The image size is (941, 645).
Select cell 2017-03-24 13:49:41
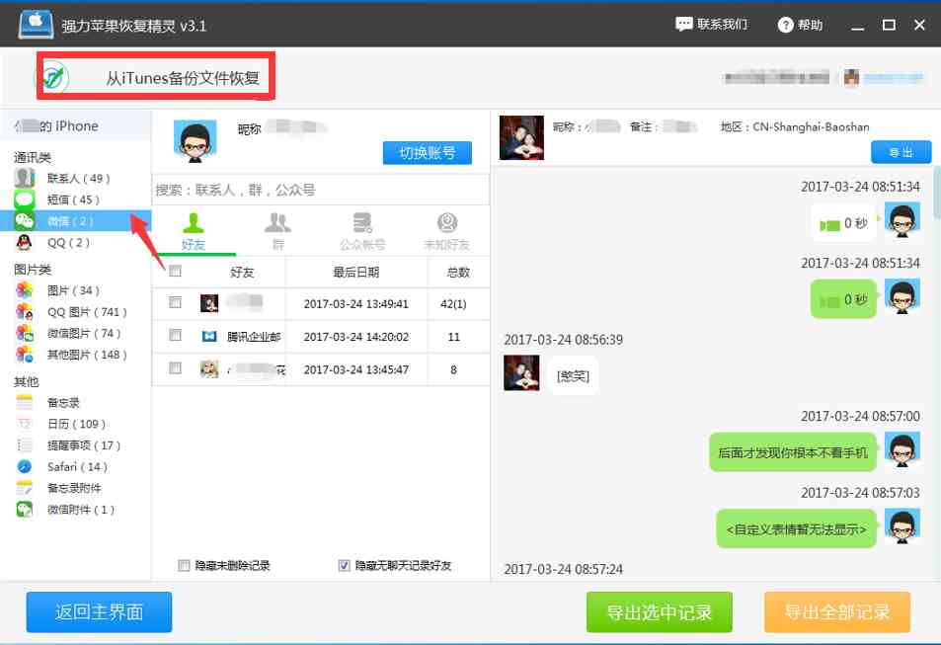click(355, 304)
